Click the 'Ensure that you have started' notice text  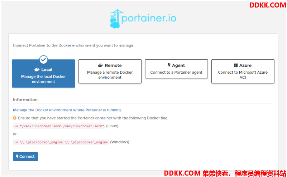(93, 118)
